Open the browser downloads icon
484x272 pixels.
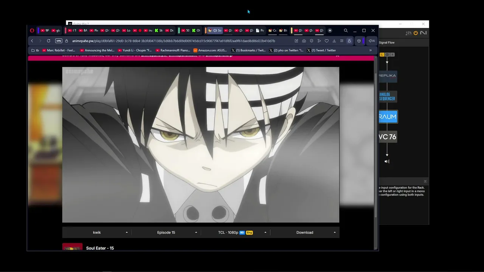334,41
